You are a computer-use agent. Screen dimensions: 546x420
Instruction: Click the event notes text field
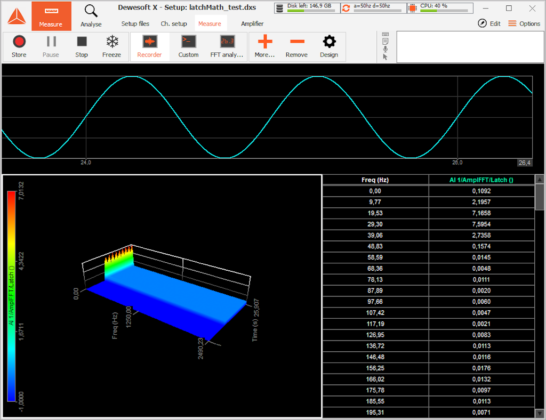470,47
